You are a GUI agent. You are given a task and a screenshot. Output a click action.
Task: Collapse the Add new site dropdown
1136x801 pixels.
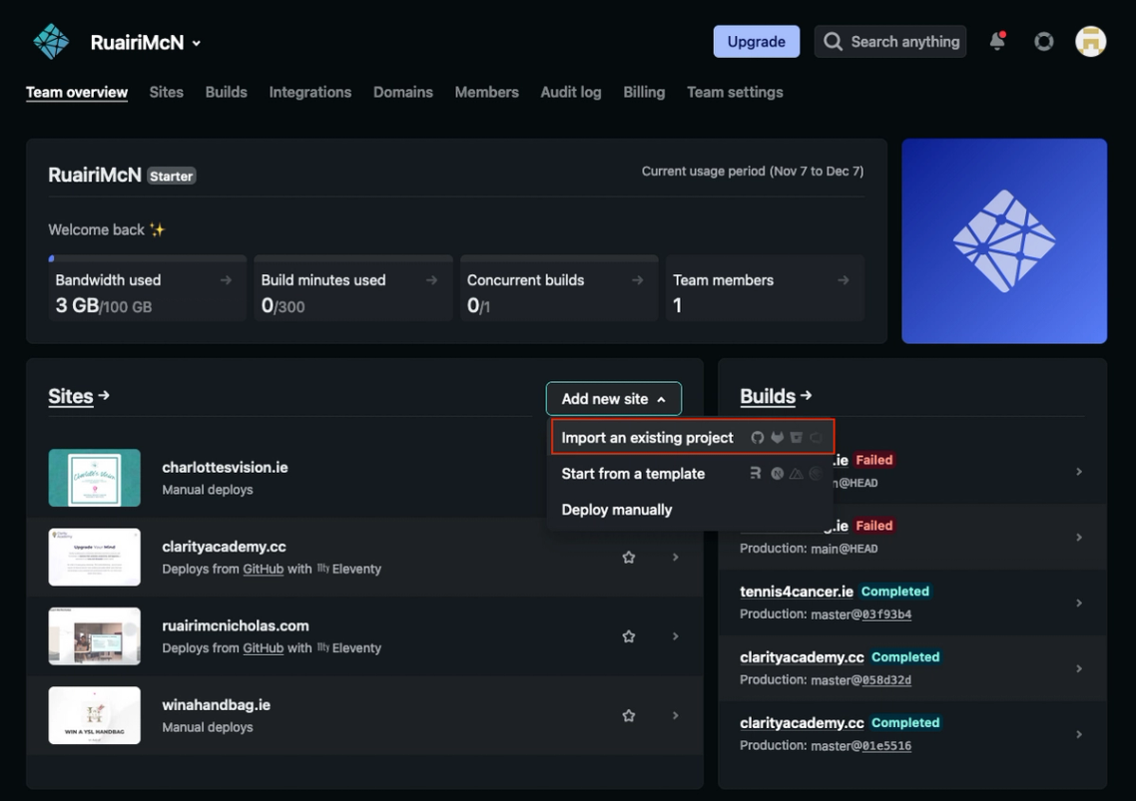coord(614,398)
